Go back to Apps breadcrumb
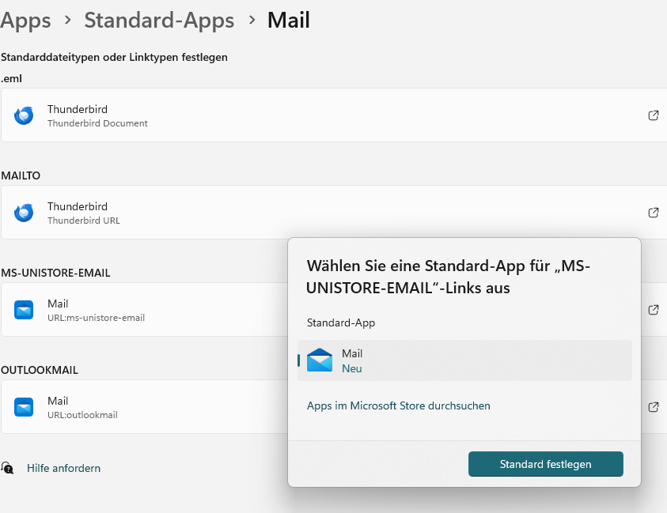Viewport: 667px width, 513px height. [x=25, y=20]
